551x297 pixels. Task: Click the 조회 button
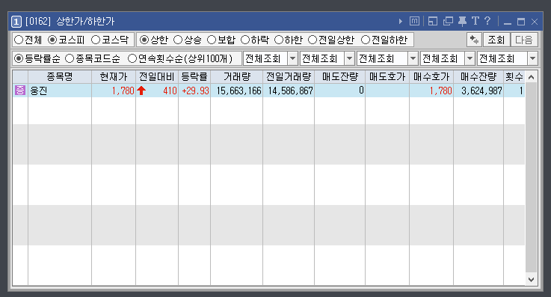tap(496, 40)
